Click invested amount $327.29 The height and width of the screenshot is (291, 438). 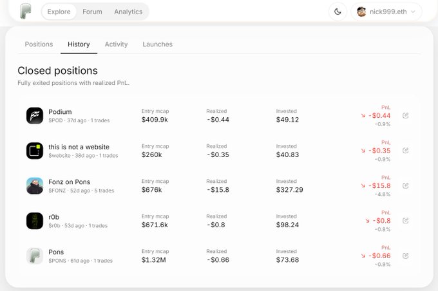(290, 190)
